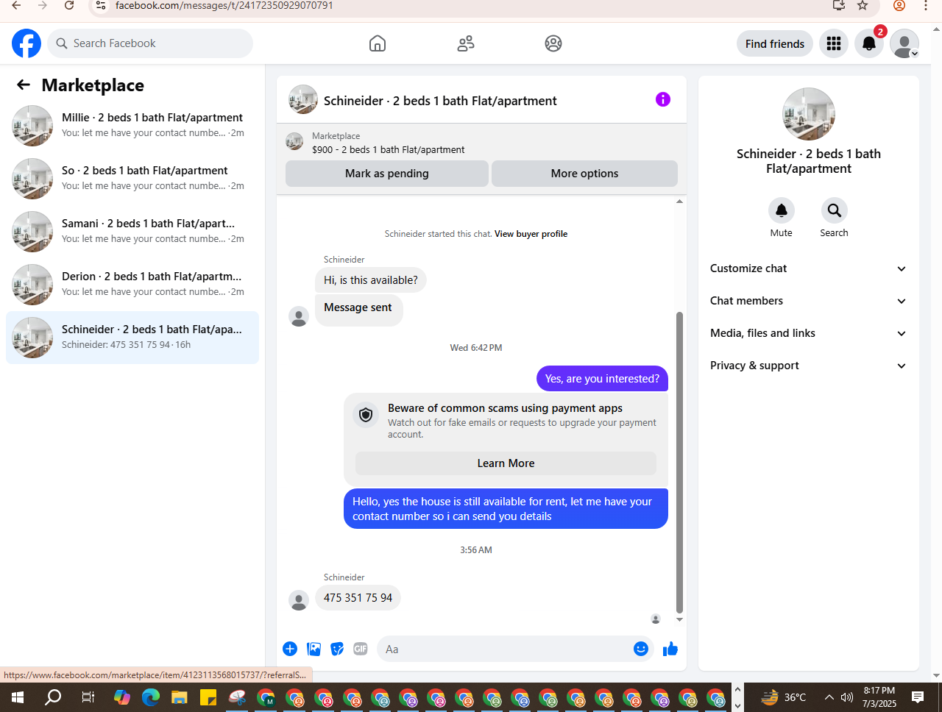Bookmark this page with the star
942x712 pixels.
tap(863, 5)
